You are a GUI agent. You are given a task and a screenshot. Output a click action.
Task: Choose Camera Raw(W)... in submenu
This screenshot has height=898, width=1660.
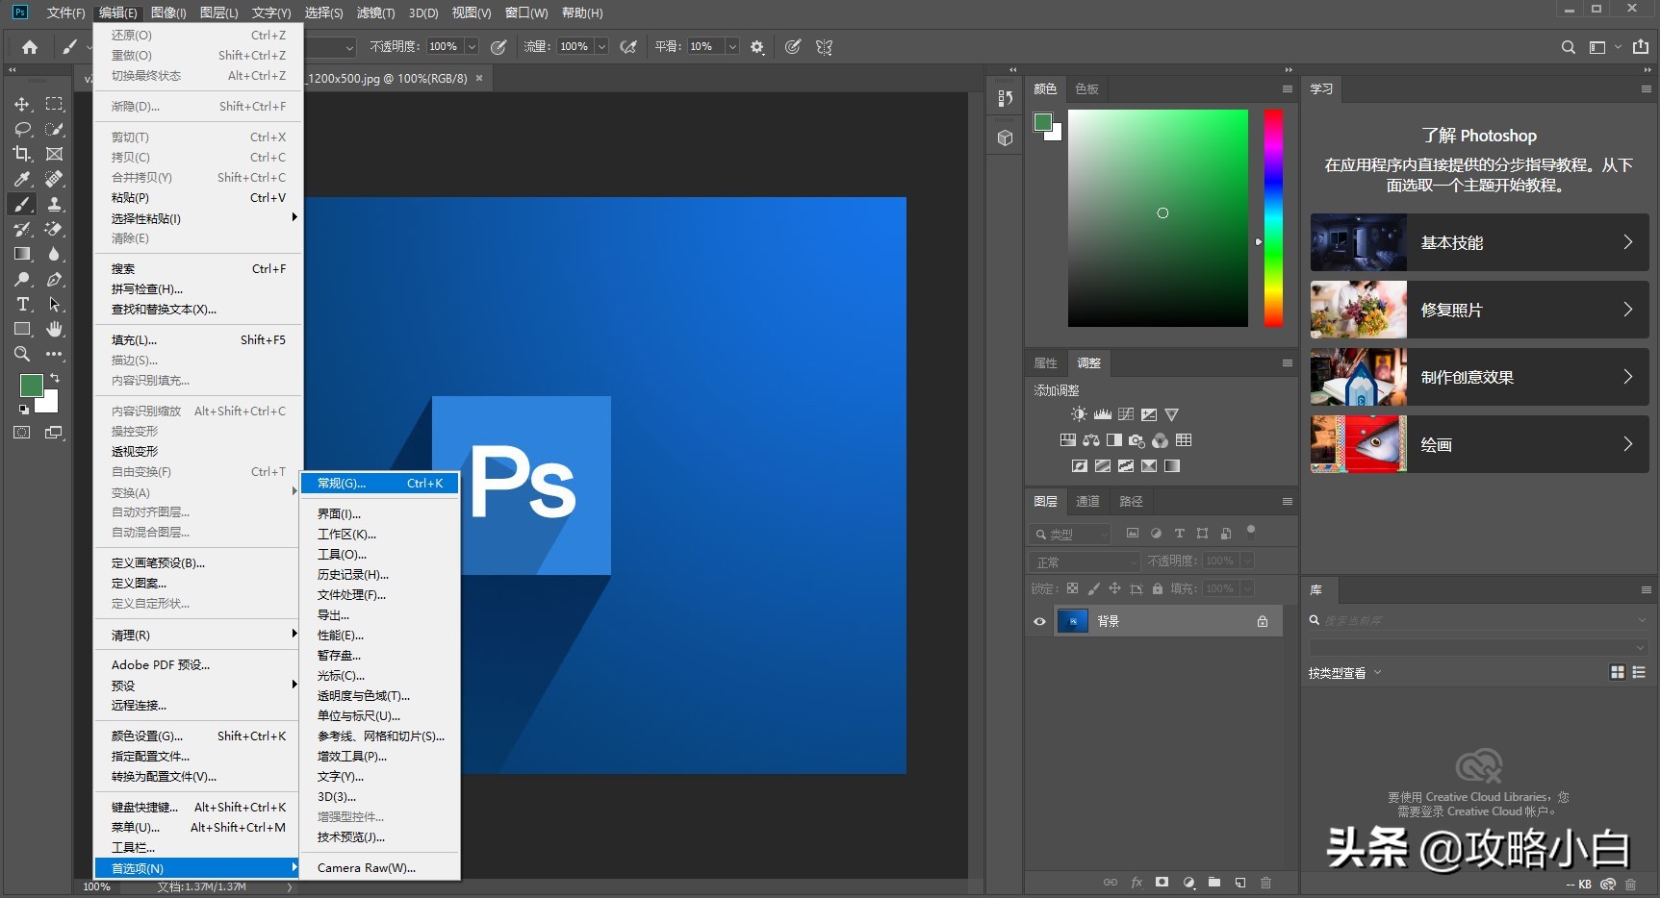coord(380,867)
